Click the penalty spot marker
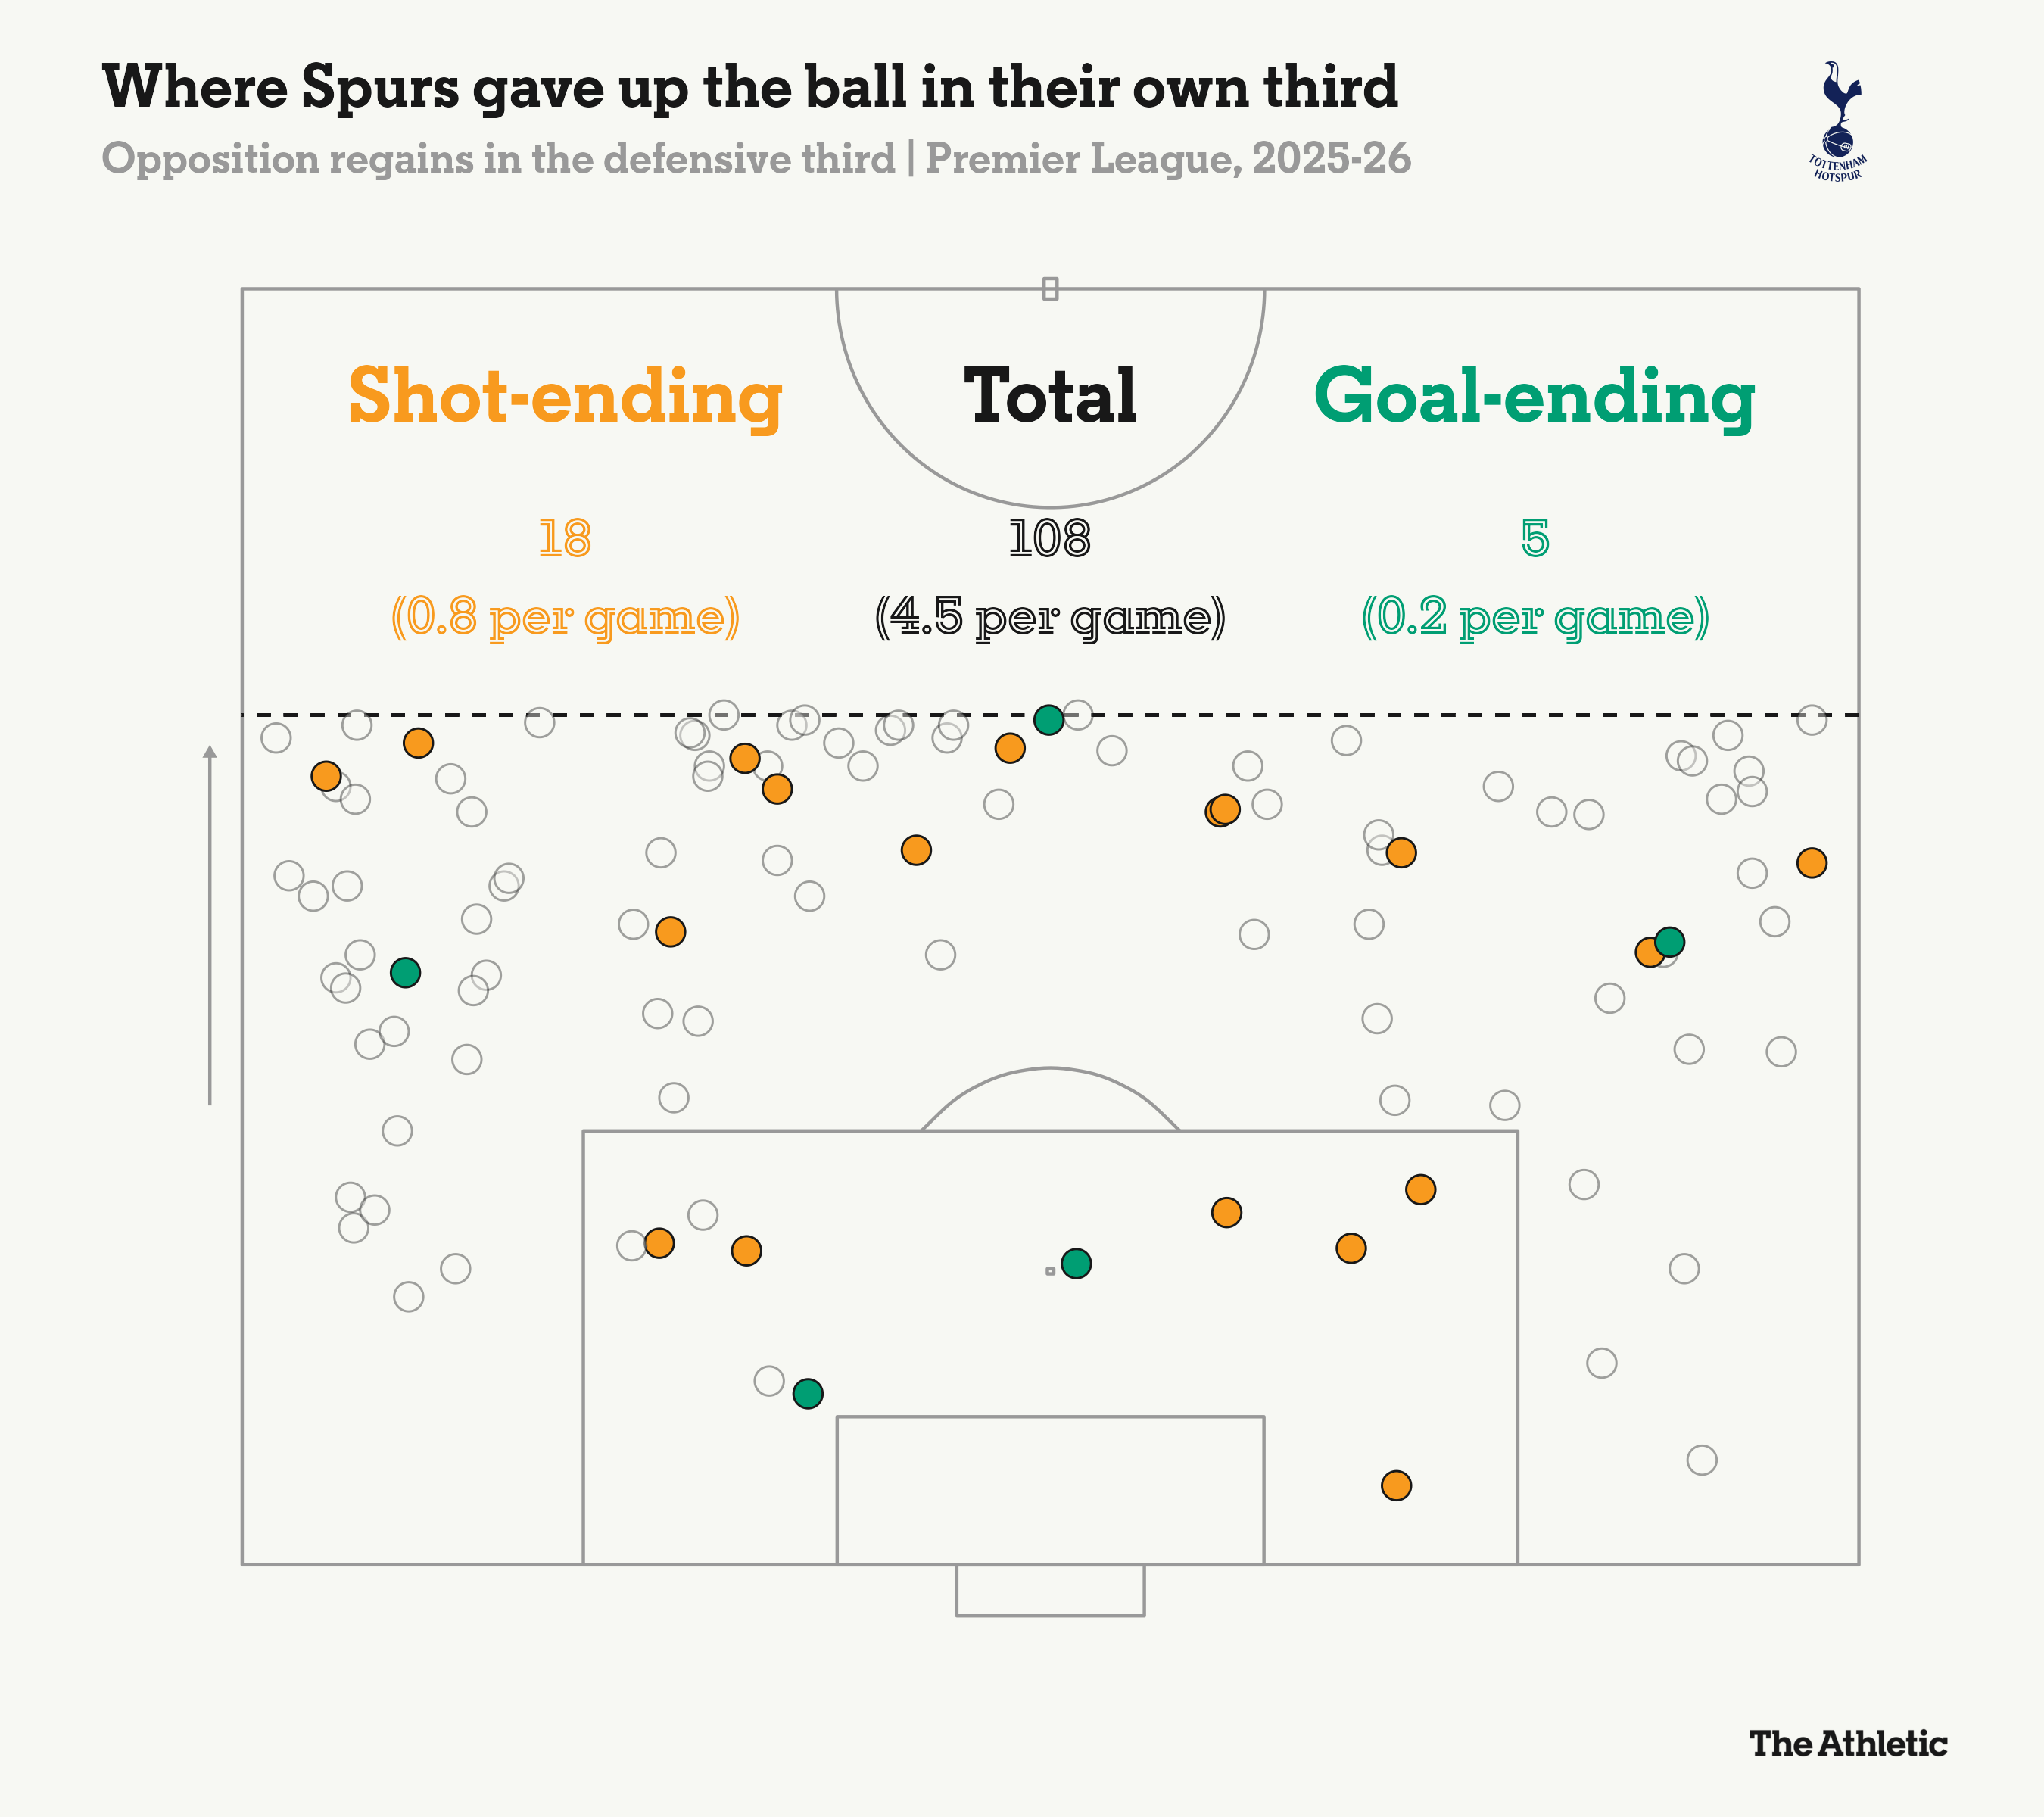This screenshot has width=2044, height=1817. coord(1050,1271)
